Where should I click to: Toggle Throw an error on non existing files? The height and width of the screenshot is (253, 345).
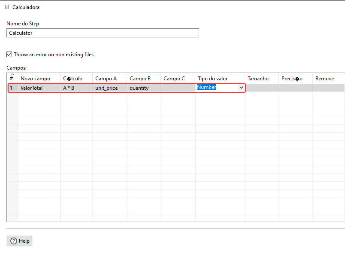[x=9, y=55]
